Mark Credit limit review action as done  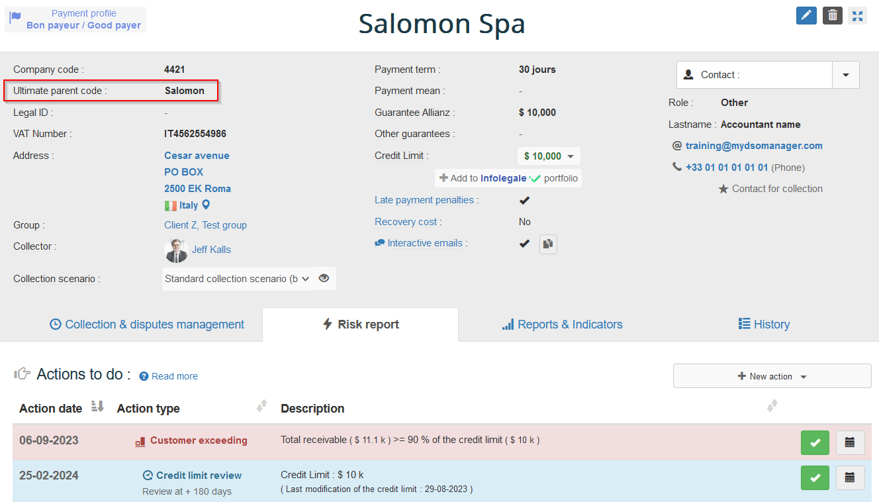(815, 477)
